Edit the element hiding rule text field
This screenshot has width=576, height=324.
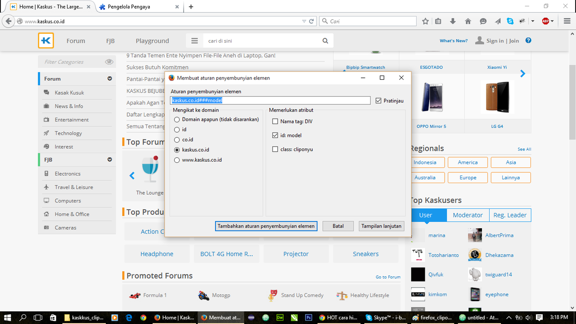pos(270,100)
